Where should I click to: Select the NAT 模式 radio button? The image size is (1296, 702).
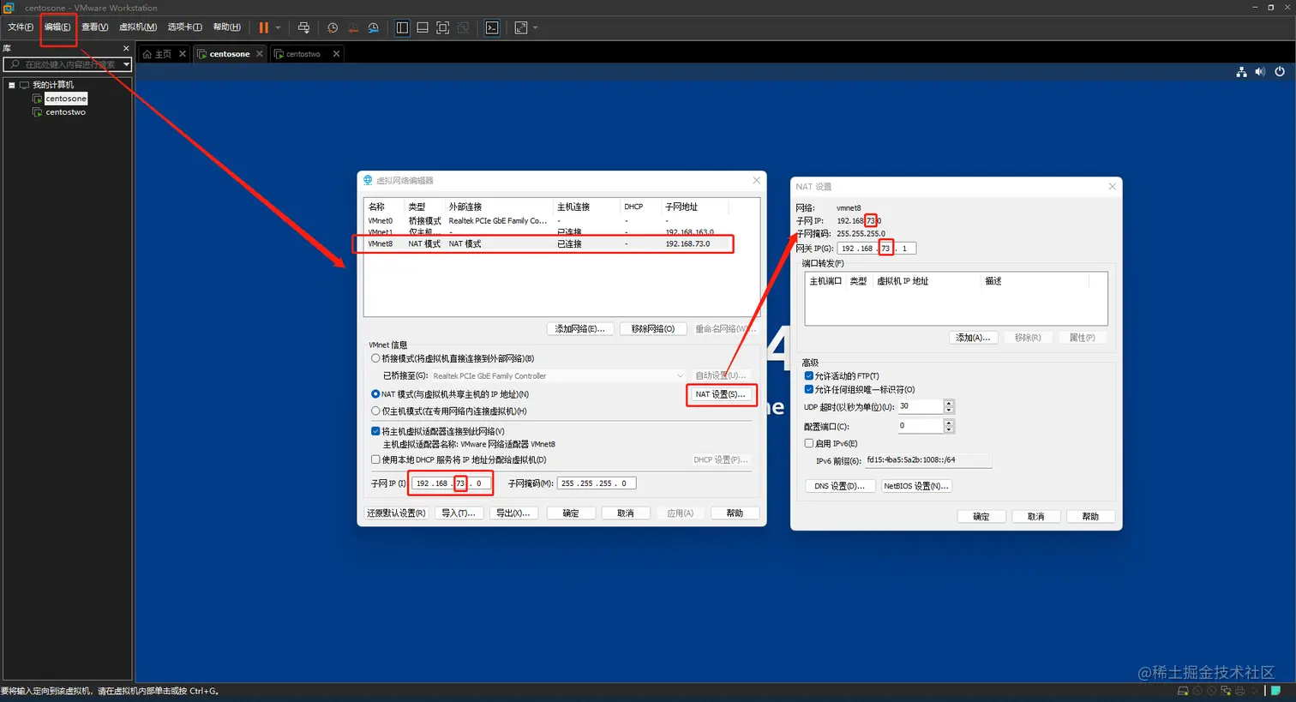pyautogui.click(x=375, y=394)
